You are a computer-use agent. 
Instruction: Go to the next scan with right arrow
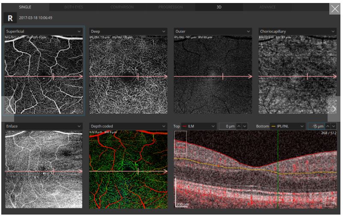pos(334,109)
